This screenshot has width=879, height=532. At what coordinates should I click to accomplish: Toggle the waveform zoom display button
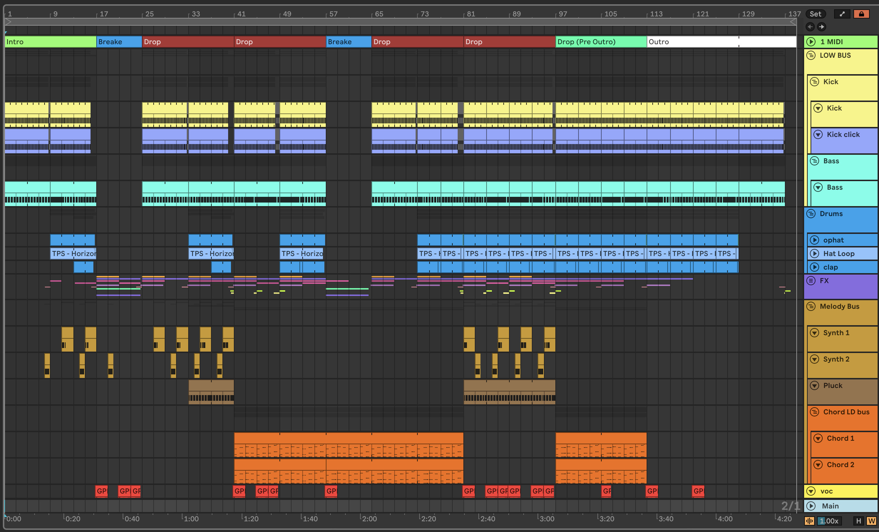coord(809,521)
